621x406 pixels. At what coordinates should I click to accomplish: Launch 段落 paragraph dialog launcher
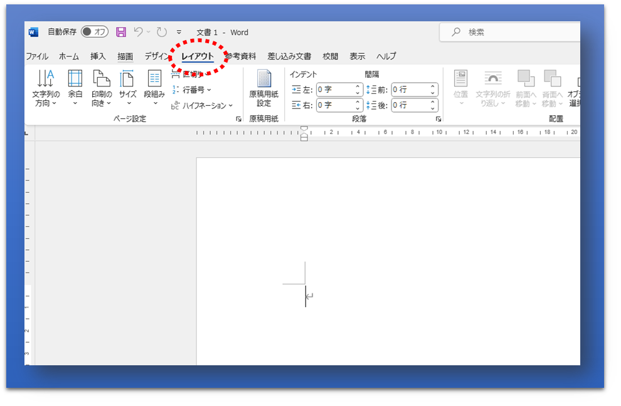point(438,118)
